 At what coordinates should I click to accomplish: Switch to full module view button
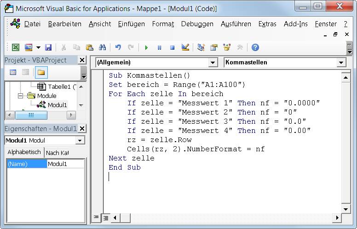[105, 218]
